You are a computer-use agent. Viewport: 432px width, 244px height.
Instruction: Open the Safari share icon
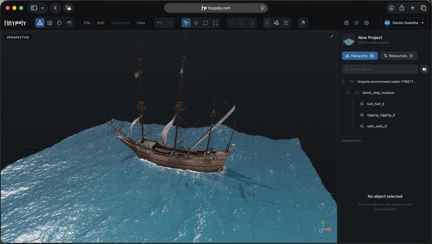tap(402, 8)
